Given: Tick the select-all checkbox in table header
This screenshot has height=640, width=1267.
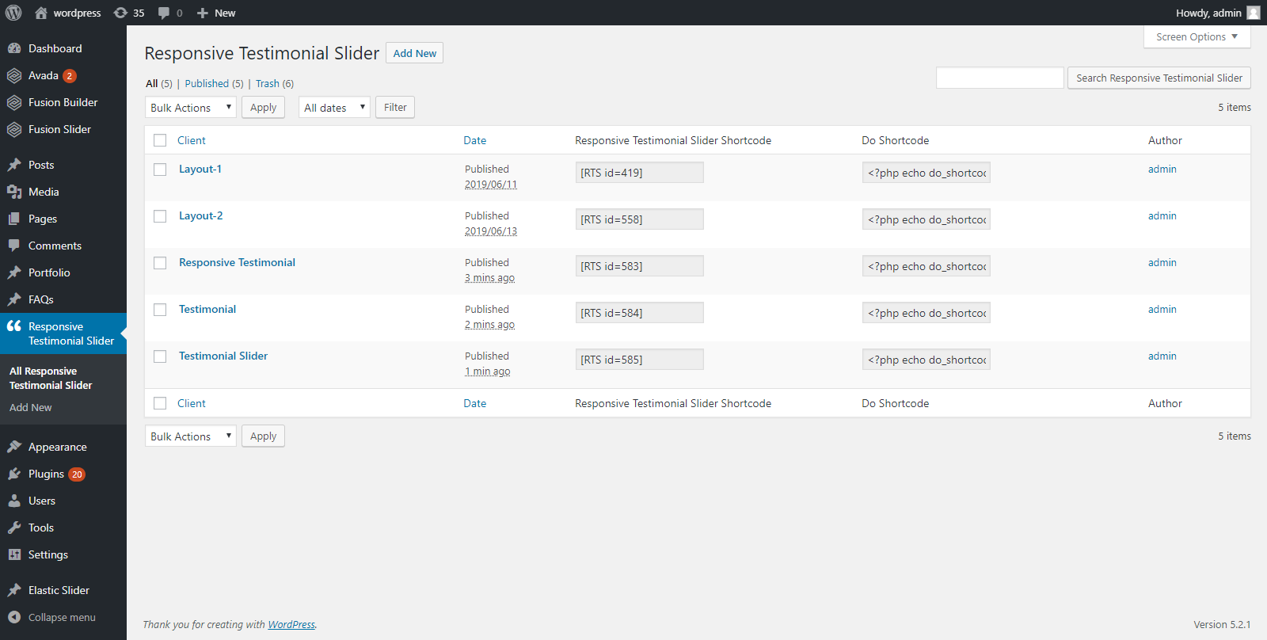Looking at the screenshot, I should click(x=160, y=140).
